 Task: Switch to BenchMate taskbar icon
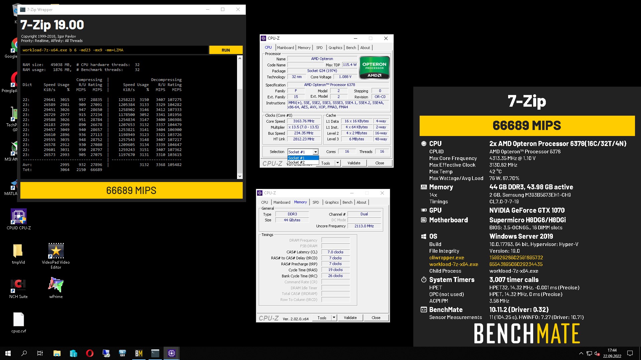[x=139, y=353]
